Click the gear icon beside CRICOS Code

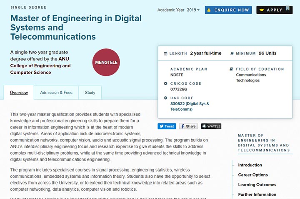pyautogui.click(x=165, y=83)
